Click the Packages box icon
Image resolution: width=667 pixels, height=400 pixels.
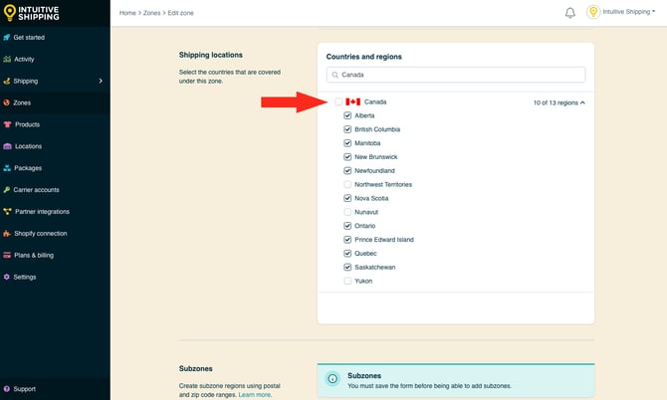7,168
